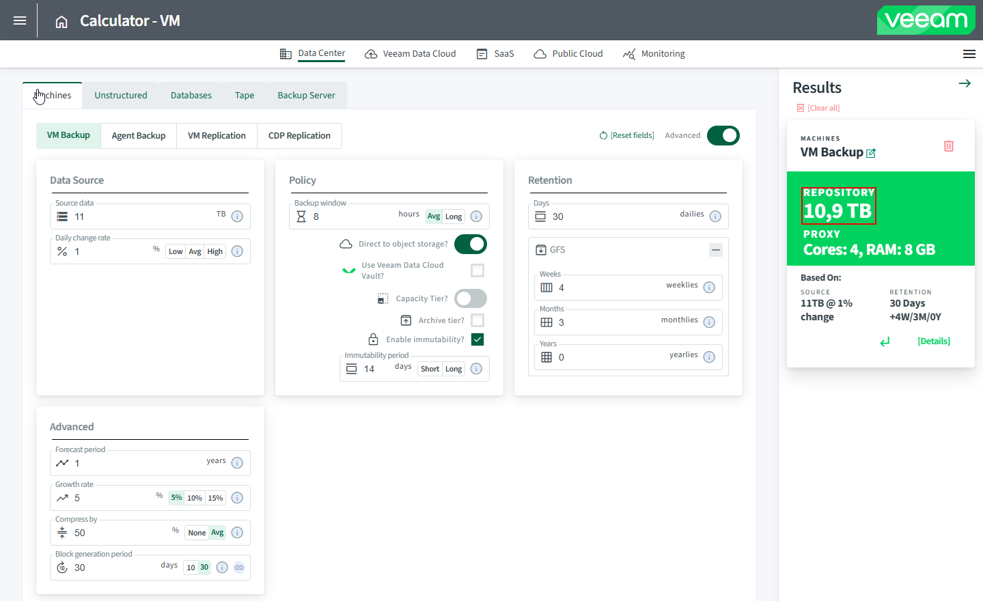This screenshot has width=983, height=601.
Task: Open the Monitoring tab
Action: pyautogui.click(x=654, y=54)
